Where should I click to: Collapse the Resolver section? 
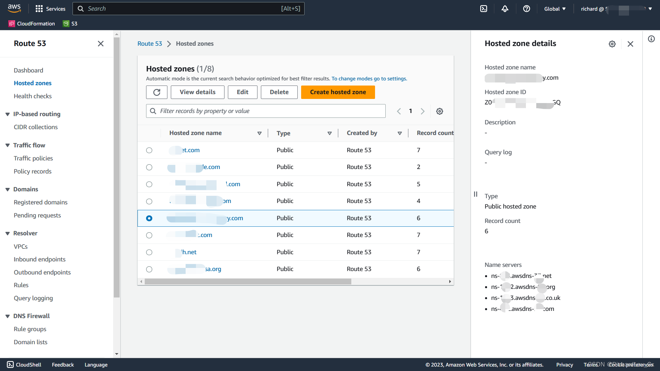pos(8,233)
